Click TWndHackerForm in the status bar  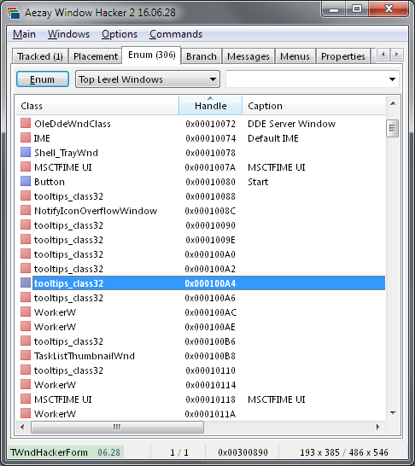(49, 452)
